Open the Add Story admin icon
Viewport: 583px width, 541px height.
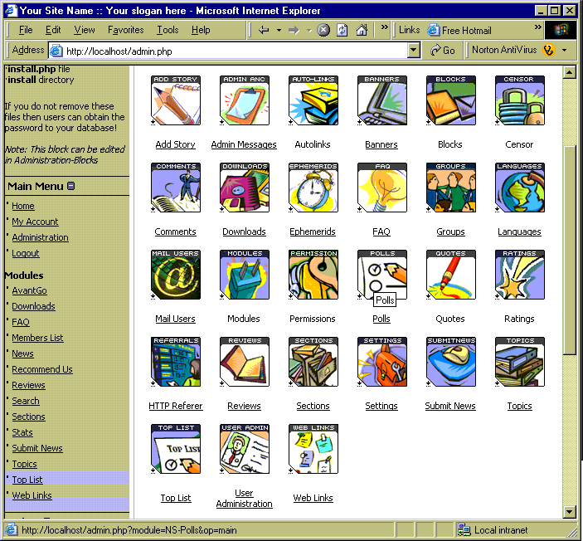(x=176, y=101)
